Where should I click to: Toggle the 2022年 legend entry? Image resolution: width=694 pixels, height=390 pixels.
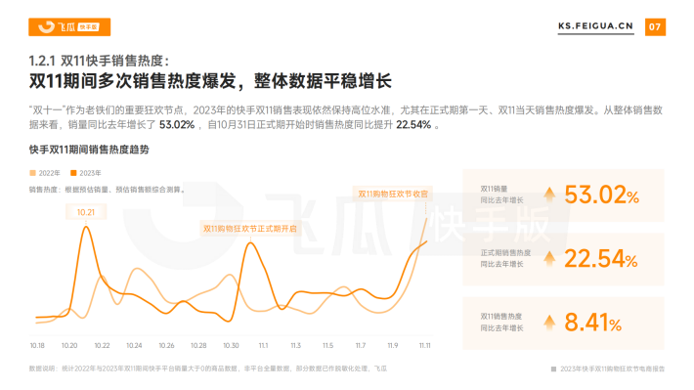point(45,173)
